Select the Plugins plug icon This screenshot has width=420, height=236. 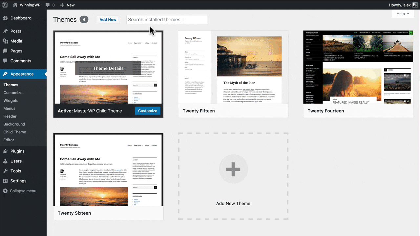pos(6,151)
